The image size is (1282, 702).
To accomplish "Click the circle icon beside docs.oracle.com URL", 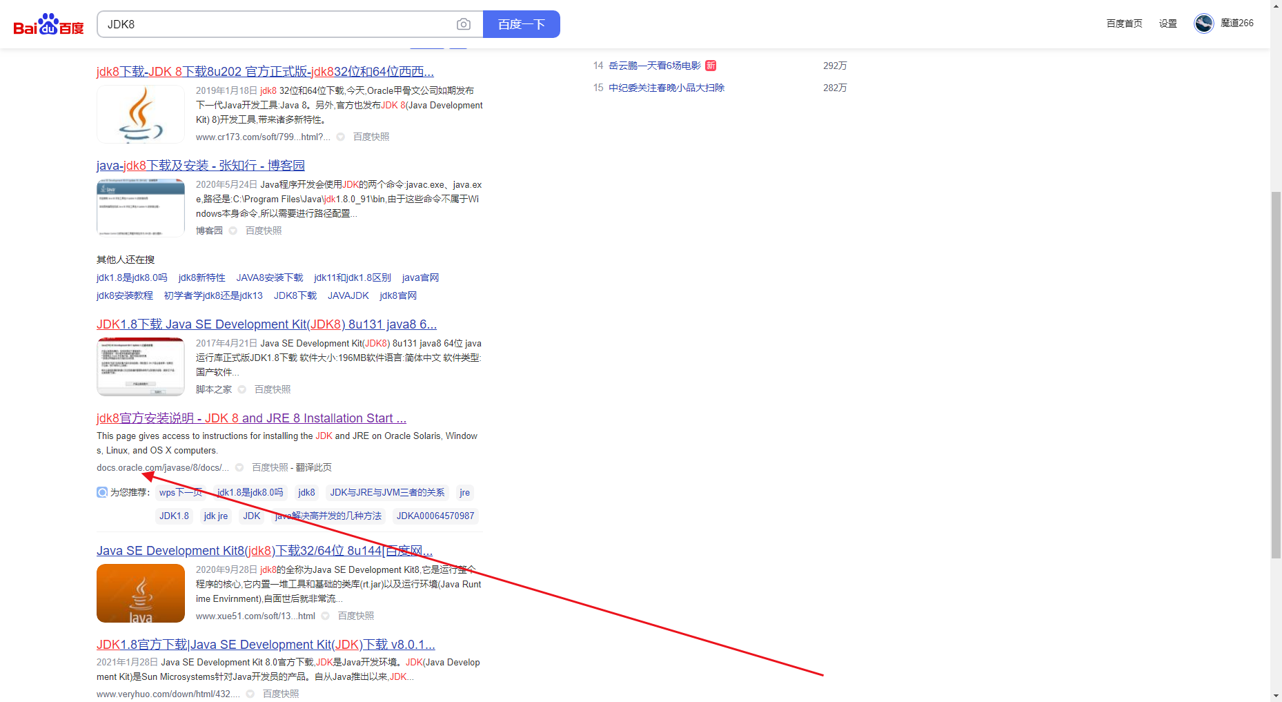I will [239, 467].
